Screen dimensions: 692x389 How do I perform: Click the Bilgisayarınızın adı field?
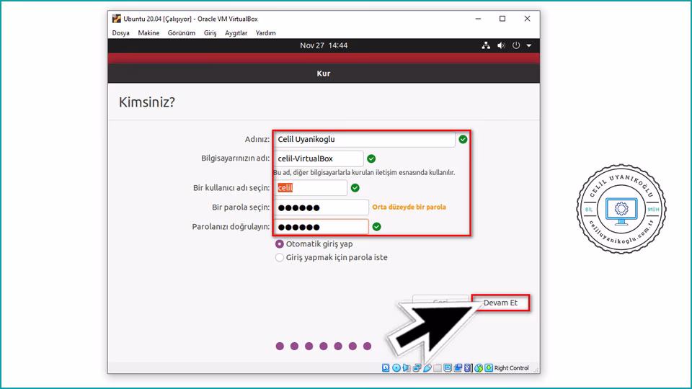[319, 158]
